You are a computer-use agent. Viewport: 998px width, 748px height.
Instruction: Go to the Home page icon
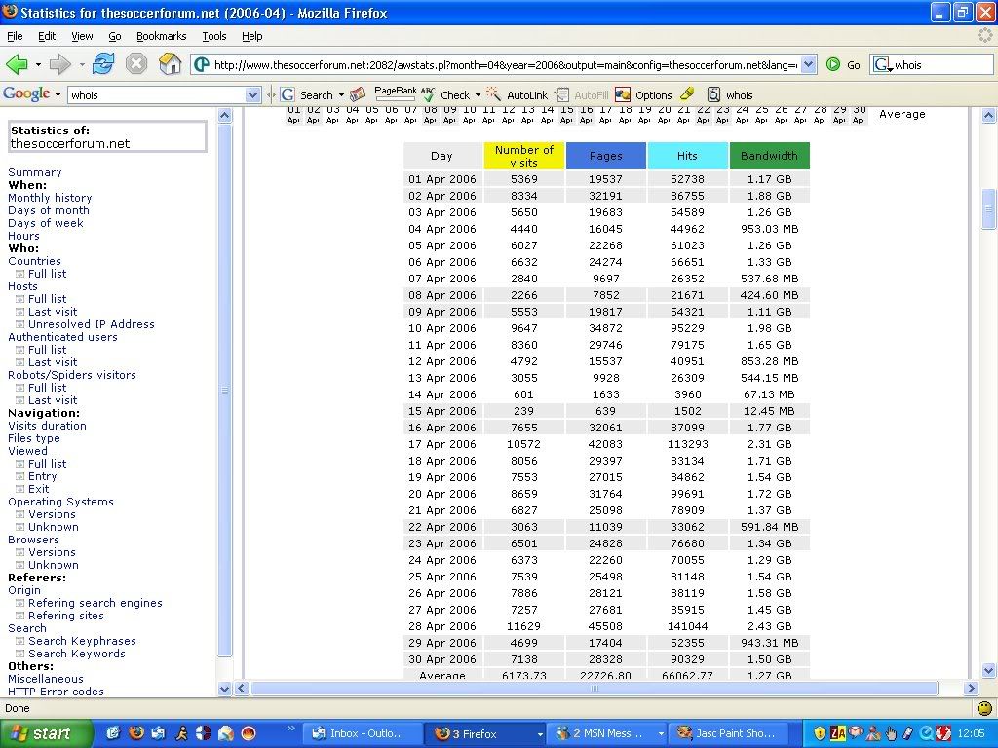pos(170,64)
